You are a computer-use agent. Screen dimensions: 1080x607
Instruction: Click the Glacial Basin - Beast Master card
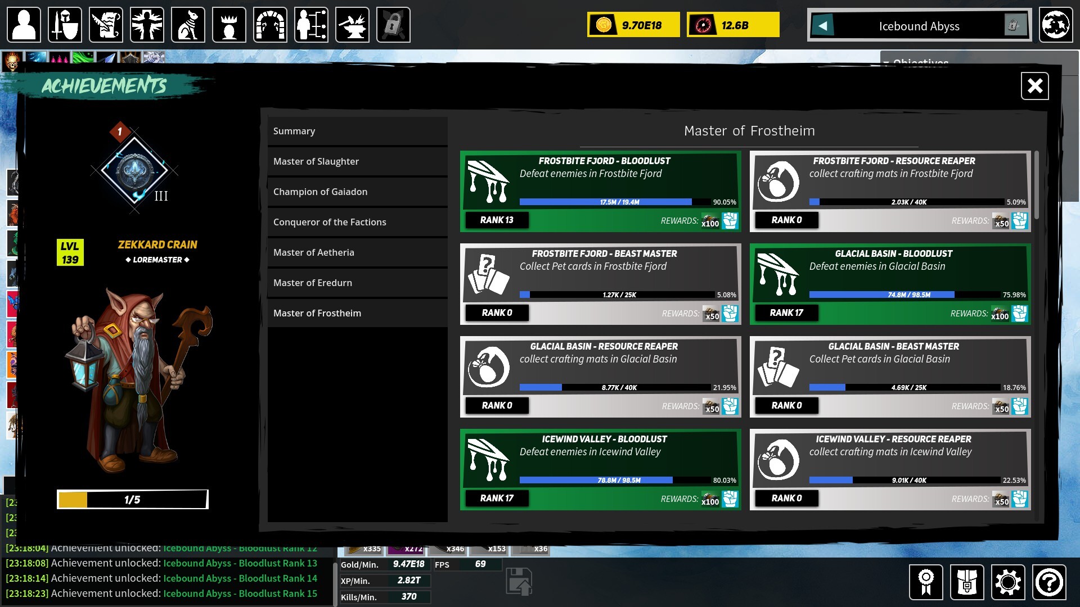pyautogui.click(x=890, y=377)
